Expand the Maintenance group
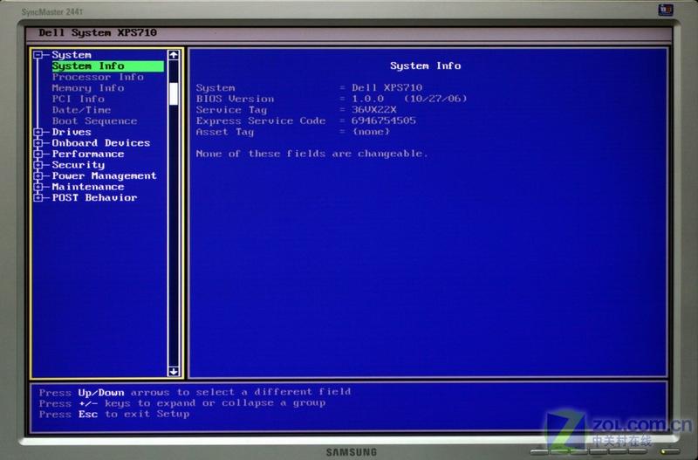 [x=38, y=187]
